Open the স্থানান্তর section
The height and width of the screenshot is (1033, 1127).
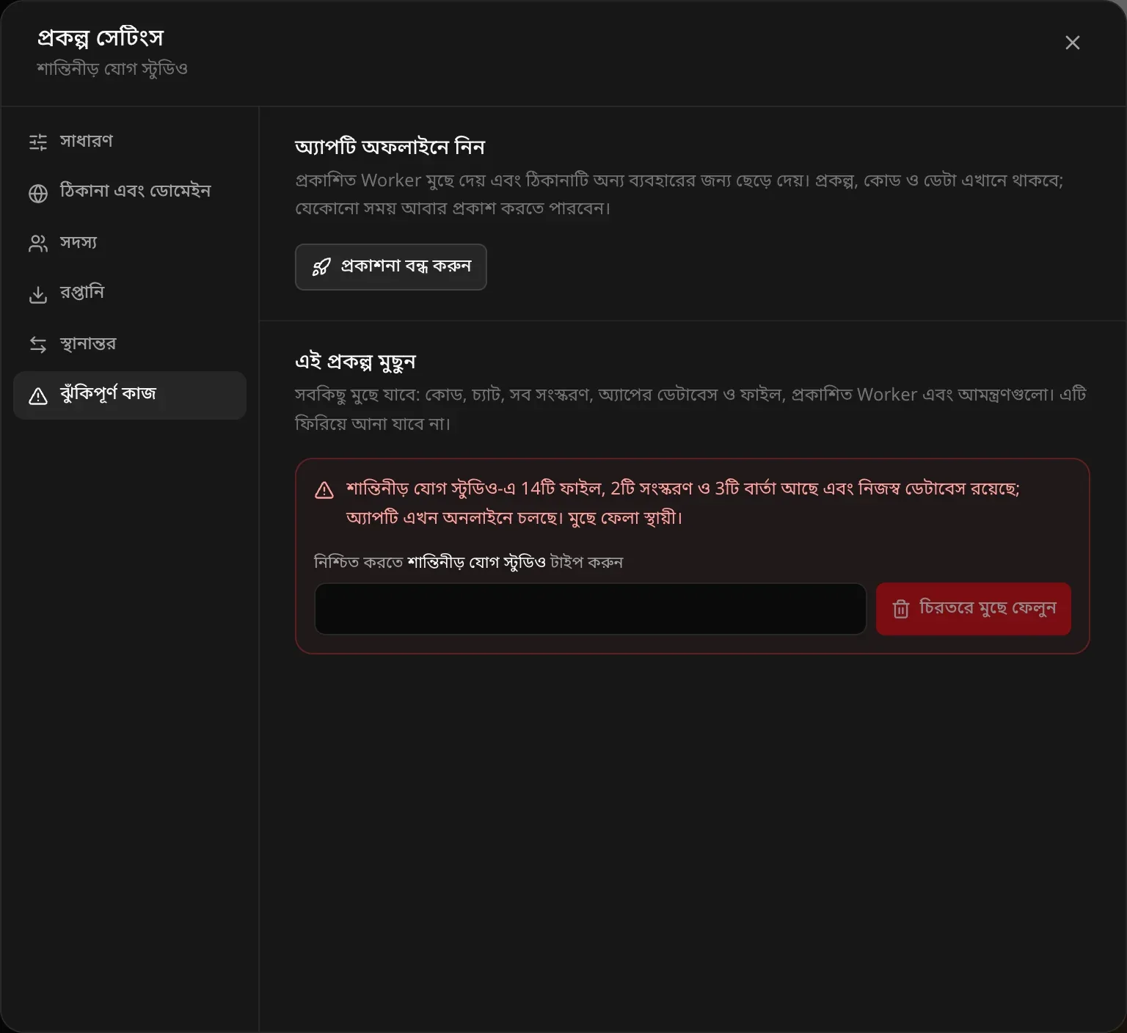130,344
